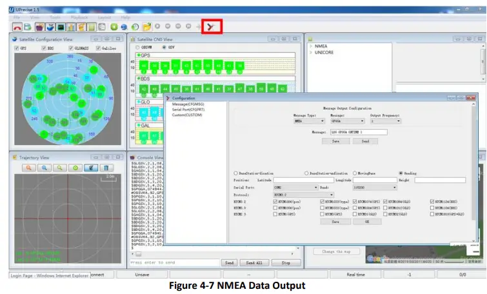Click the Change the map button
The width and height of the screenshot is (487, 294).
pyautogui.click(x=337, y=251)
